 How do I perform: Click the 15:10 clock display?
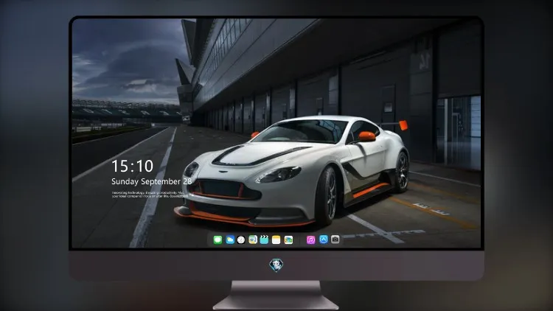(132, 166)
